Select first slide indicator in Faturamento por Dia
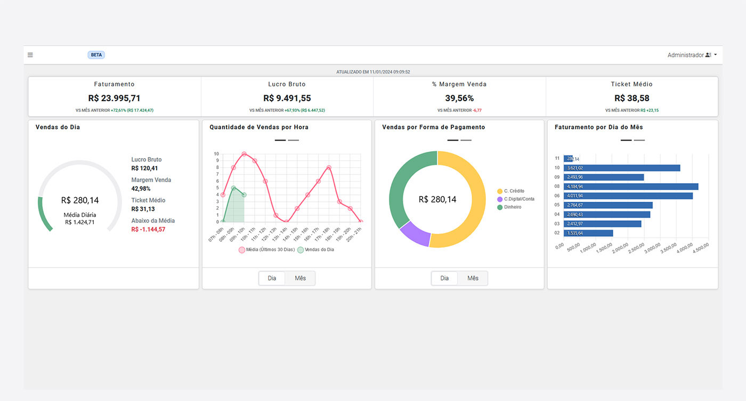Screen dimensions: 746x401 [x=626, y=140]
